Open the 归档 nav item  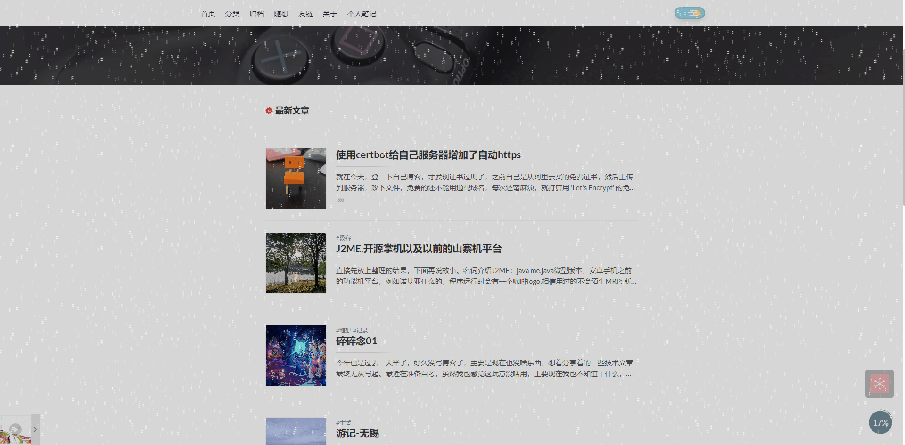(x=257, y=14)
